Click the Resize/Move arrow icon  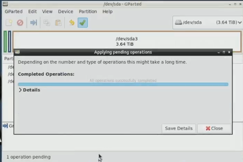point(33,23)
